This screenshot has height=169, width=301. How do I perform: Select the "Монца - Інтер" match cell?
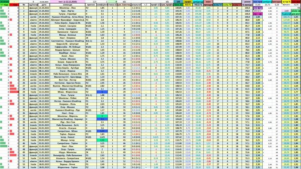(x=68, y=140)
